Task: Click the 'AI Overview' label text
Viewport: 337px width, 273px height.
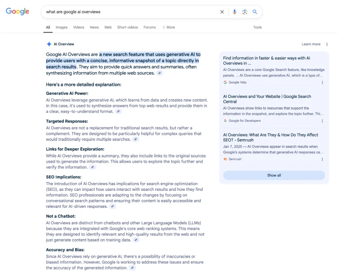Action: pos(64,44)
